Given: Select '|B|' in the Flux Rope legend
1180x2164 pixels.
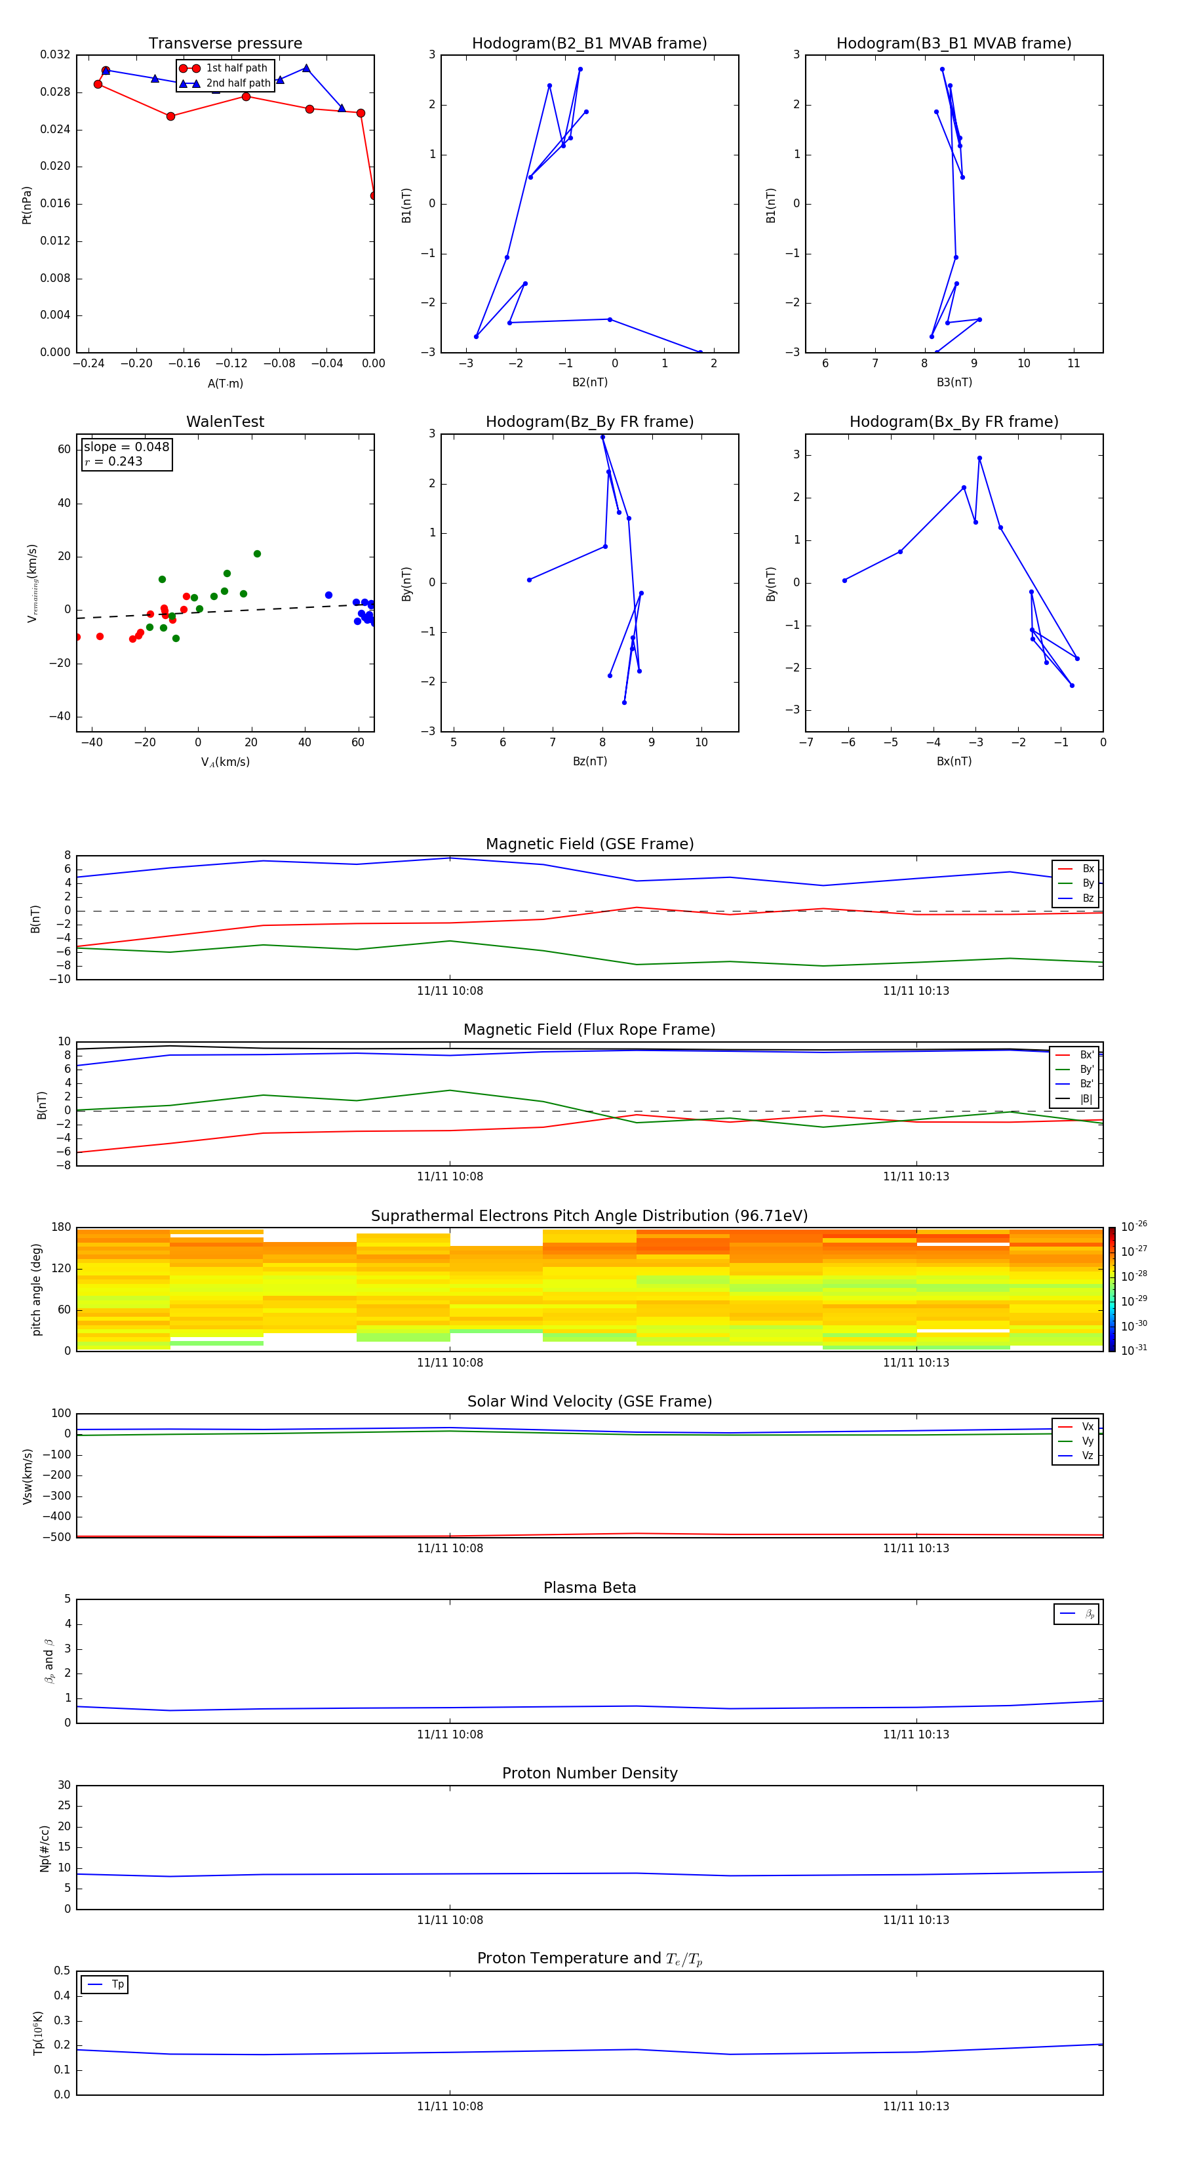Looking at the screenshot, I should tap(1075, 1099).
